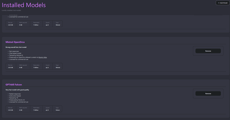Click the 'Trained by Mistral AI' bullet
Image resolution: width=230 pixels, height=120 pixels.
point(16,55)
